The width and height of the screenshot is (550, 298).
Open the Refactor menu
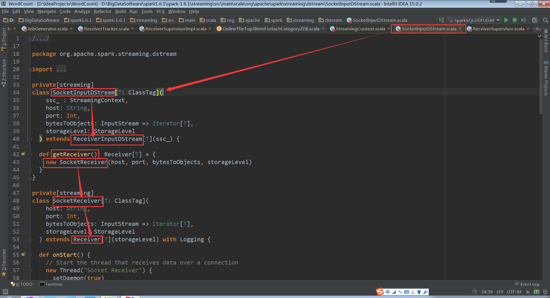click(x=103, y=11)
